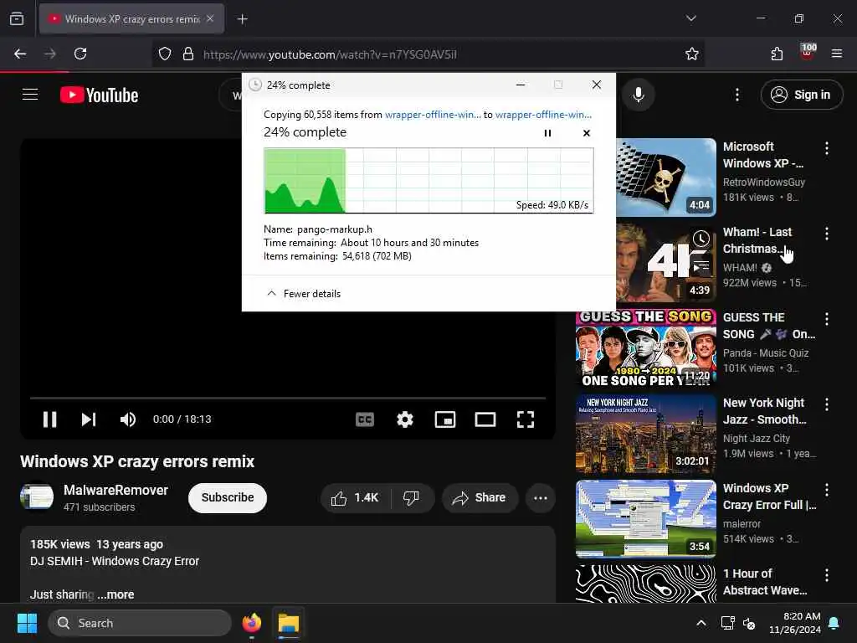Subscribe to MalwareRemover channel
The image size is (857, 643).
[x=228, y=497]
